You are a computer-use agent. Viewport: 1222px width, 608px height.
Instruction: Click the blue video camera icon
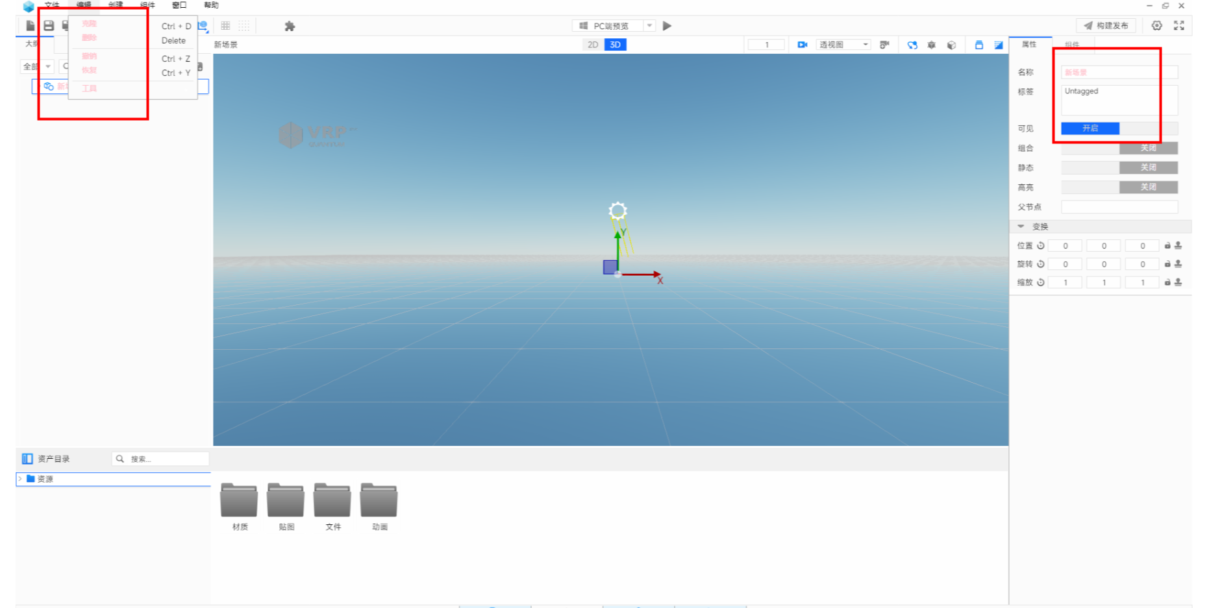[x=803, y=45]
